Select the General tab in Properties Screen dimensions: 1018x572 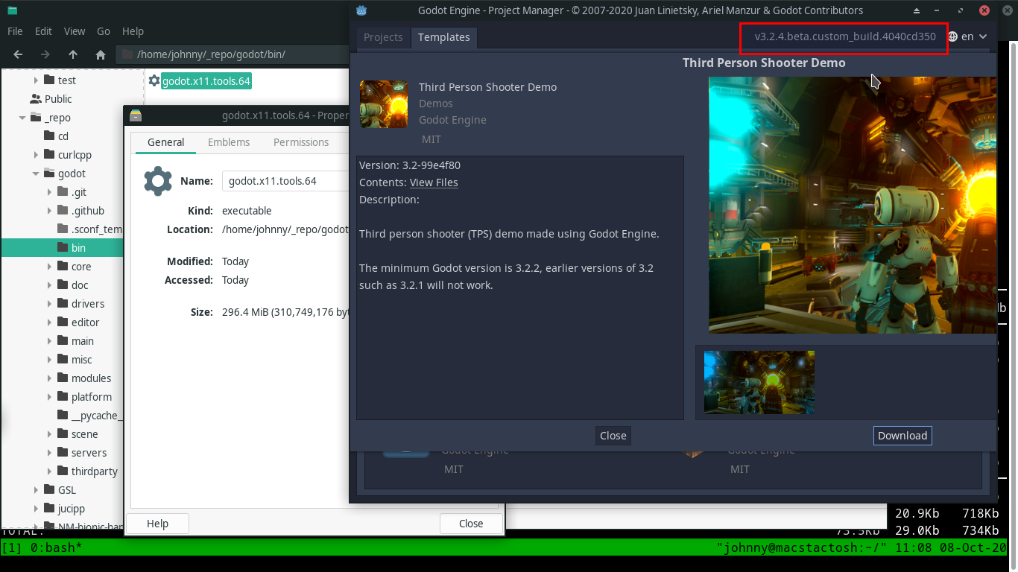click(x=165, y=142)
